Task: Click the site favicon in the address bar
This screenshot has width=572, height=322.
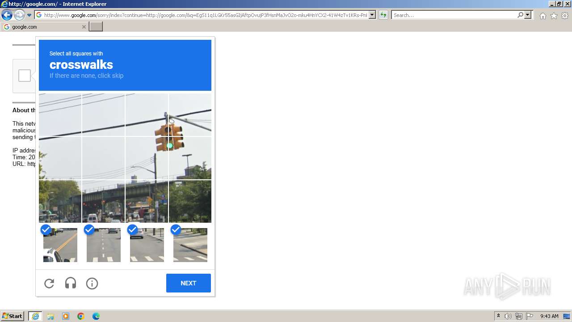Action: (39, 15)
